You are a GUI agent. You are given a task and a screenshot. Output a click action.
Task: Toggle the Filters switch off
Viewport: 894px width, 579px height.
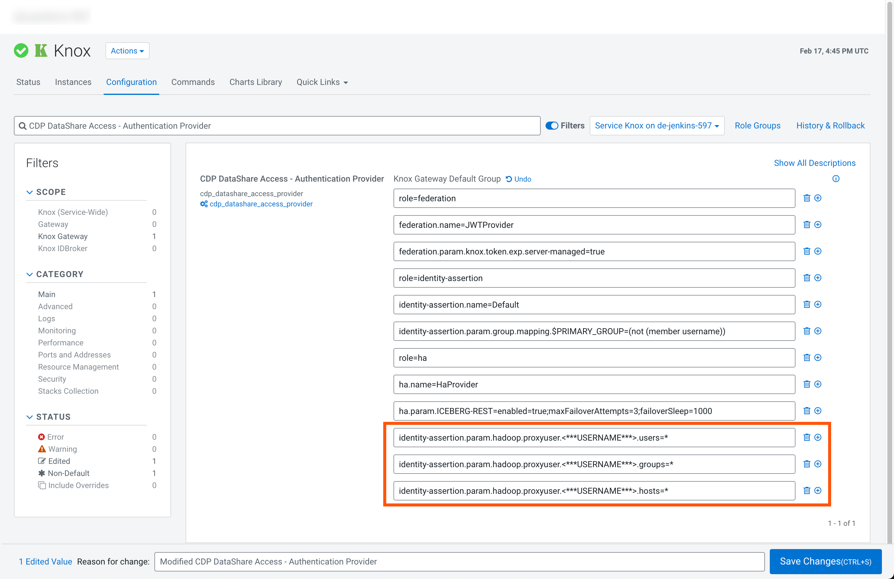(x=552, y=126)
